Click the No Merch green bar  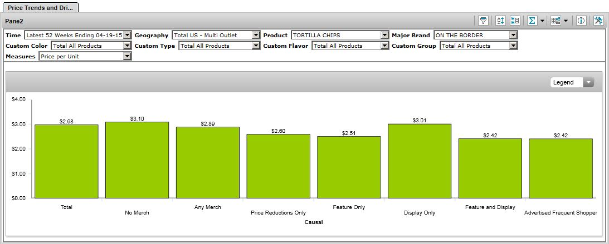[x=137, y=160]
